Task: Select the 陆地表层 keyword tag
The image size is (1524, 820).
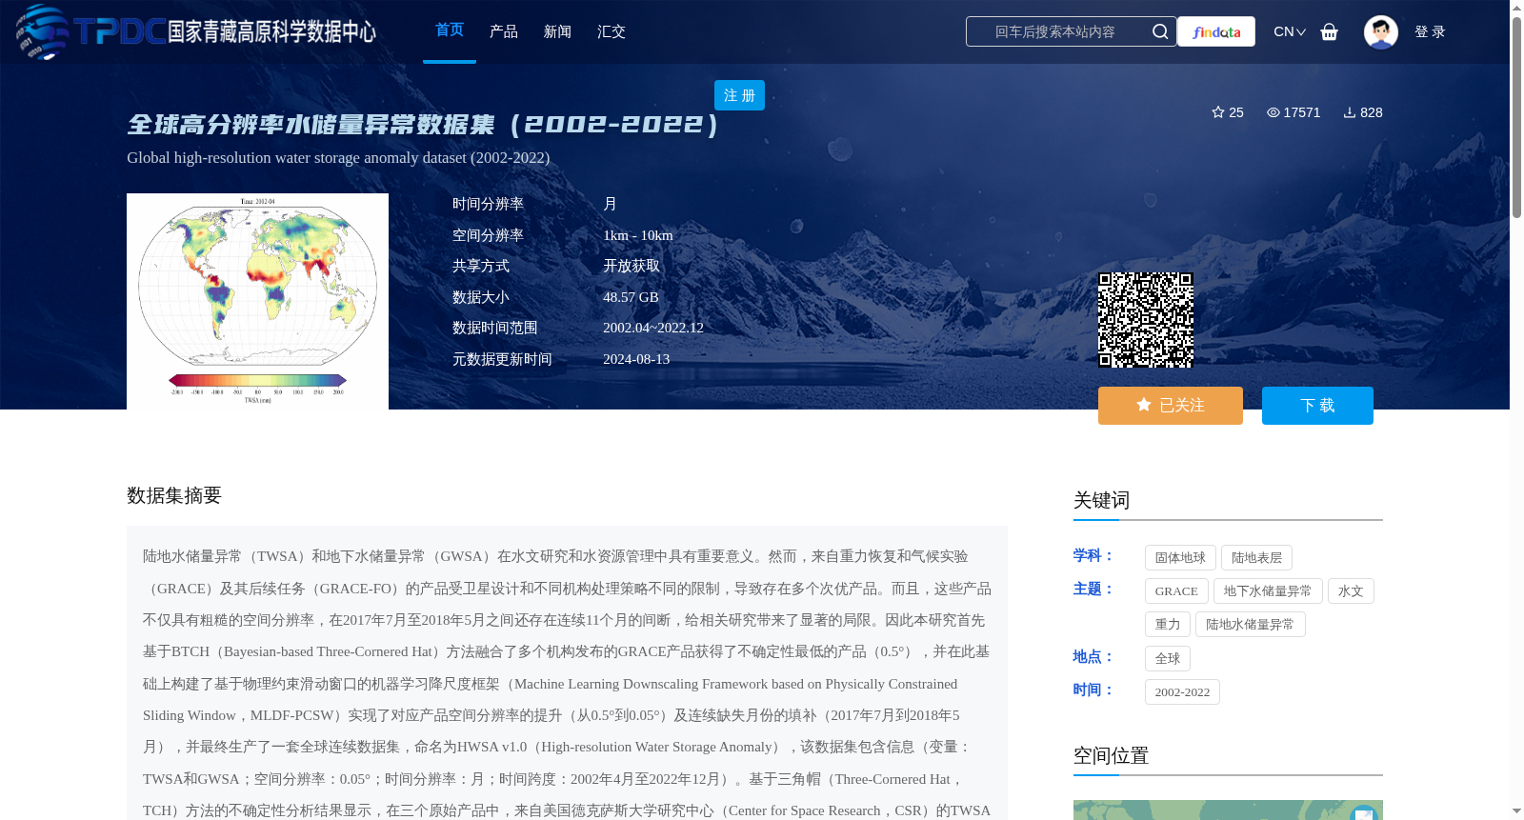Action: (1256, 558)
